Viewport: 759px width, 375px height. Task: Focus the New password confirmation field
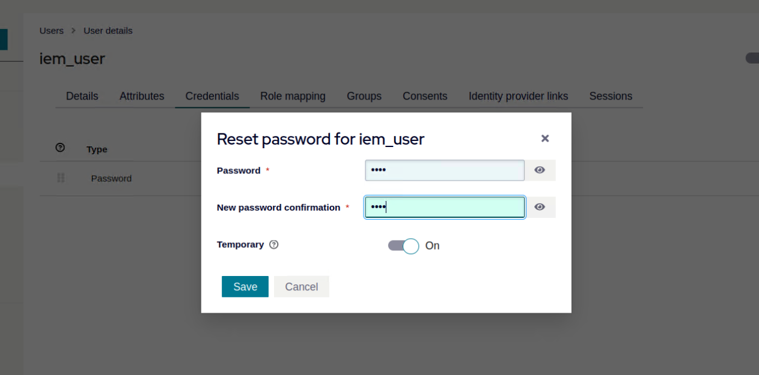(445, 208)
